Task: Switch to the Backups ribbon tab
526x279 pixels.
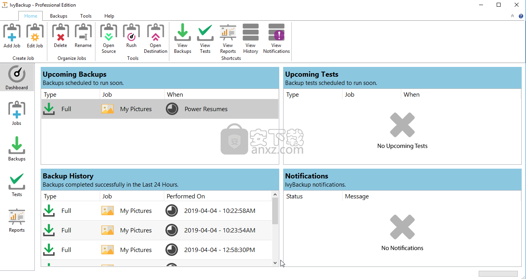Action: coord(59,16)
